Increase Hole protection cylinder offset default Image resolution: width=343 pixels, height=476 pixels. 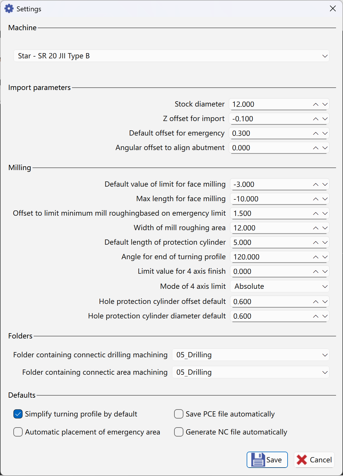click(316, 302)
